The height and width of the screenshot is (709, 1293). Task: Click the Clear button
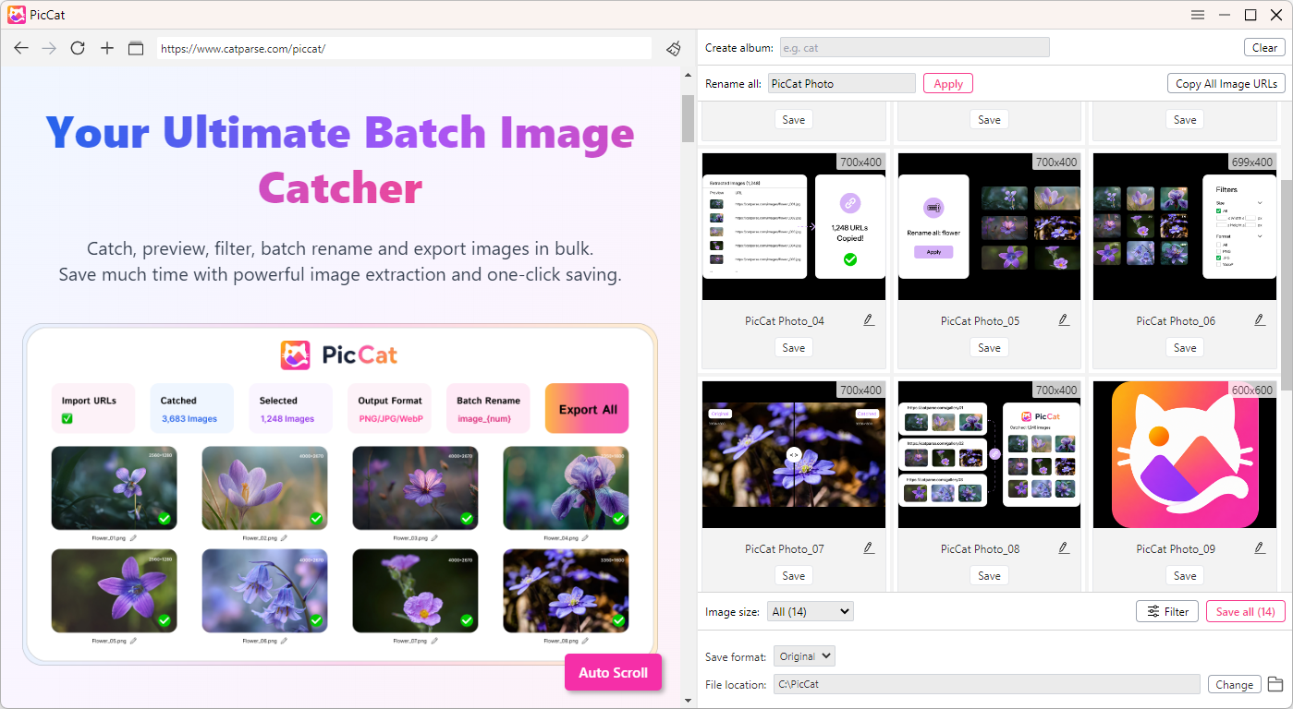point(1264,47)
